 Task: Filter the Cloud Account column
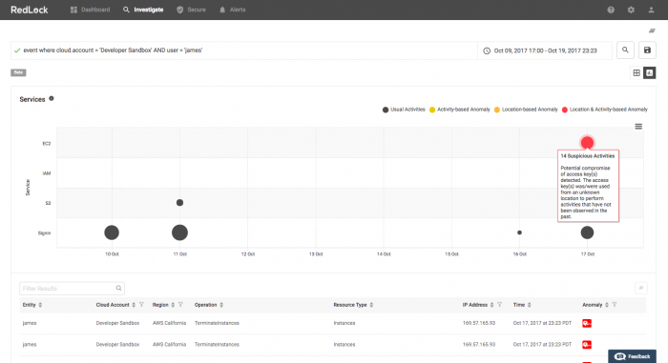click(141, 305)
